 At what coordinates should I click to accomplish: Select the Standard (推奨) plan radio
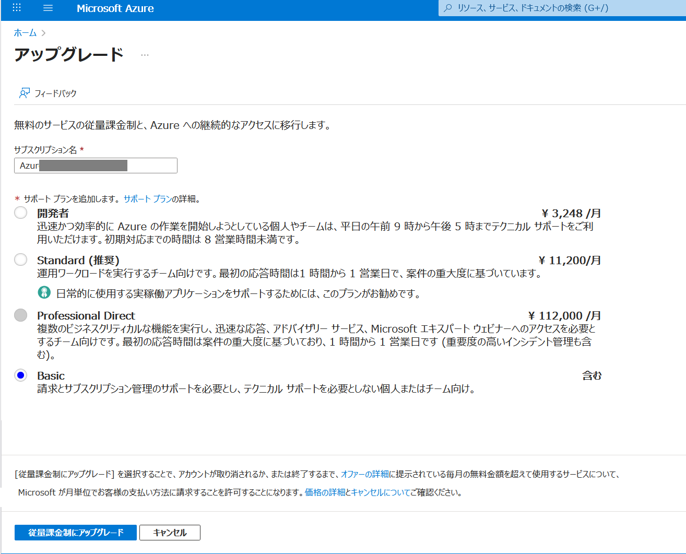pos(21,260)
